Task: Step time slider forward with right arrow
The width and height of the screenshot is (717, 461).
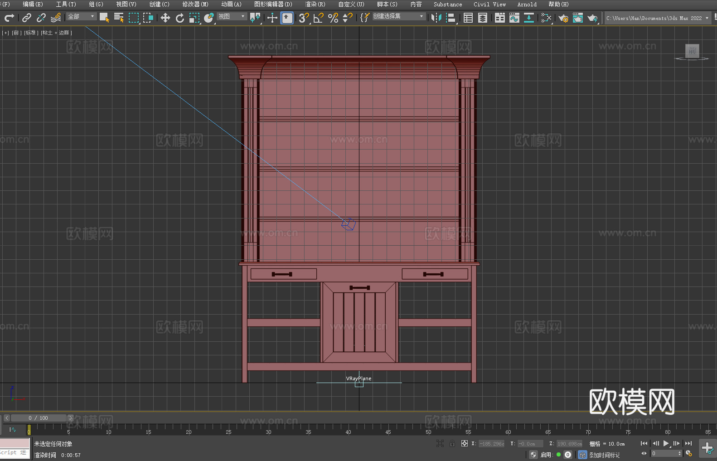Action: (x=70, y=418)
